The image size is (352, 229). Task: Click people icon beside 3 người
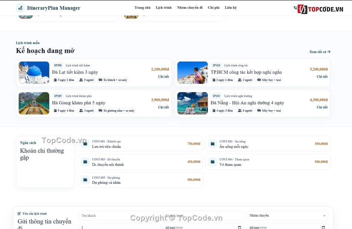(x=240, y=80)
